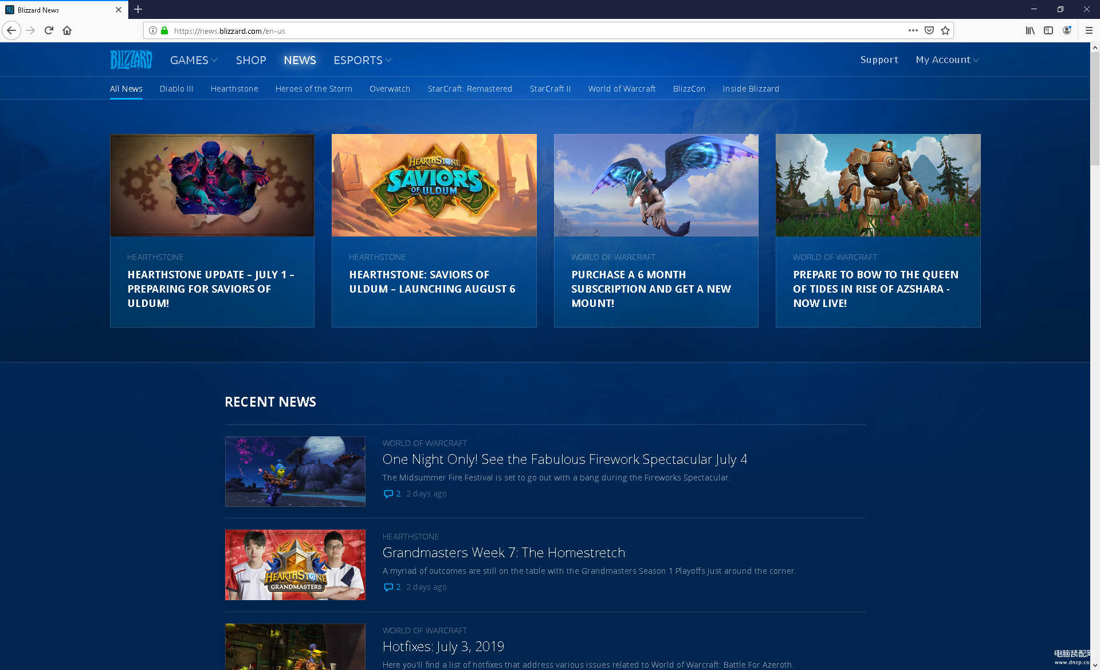Select the World of Warcraft news tab
1100x670 pixels.
[x=621, y=89]
